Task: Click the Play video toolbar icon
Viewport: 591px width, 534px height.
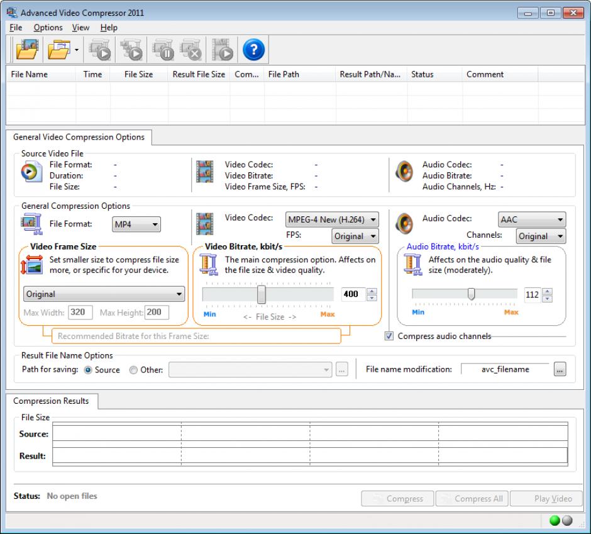Action: pos(223,50)
